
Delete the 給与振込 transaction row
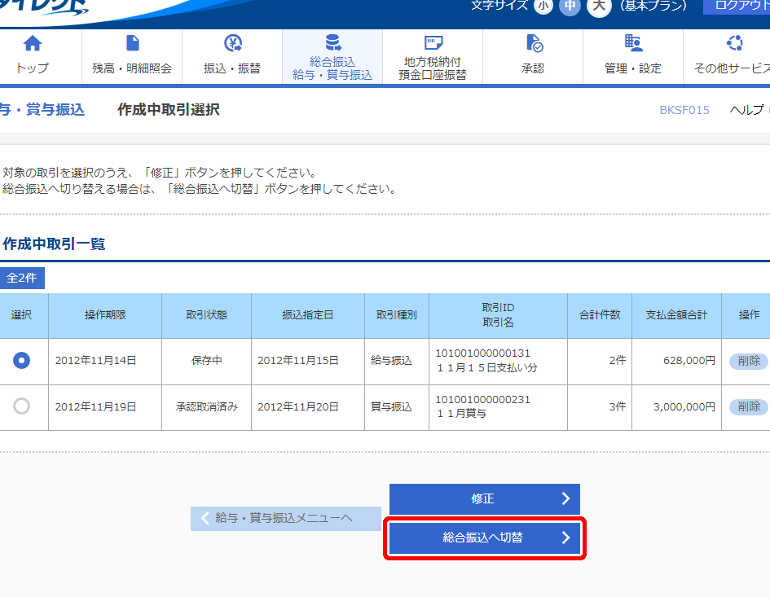(748, 361)
